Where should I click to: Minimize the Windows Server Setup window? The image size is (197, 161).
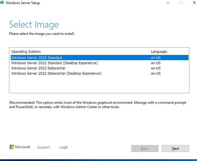tap(168, 3)
